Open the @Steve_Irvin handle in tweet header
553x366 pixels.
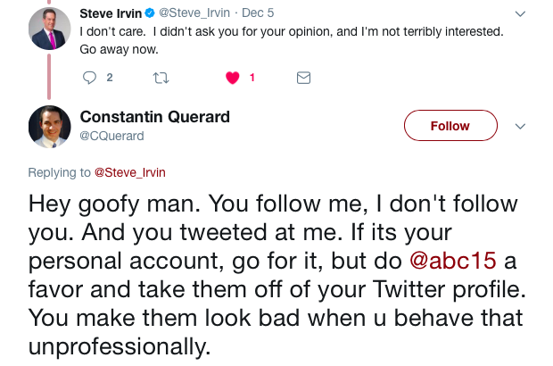pyautogui.click(x=194, y=13)
